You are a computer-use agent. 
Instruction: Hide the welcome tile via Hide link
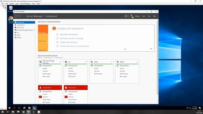click(x=151, y=49)
